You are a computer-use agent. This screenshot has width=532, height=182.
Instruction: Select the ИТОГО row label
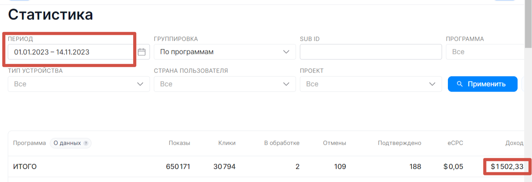[25, 167]
